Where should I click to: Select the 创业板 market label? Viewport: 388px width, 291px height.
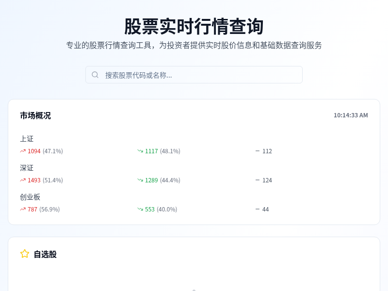30,197
